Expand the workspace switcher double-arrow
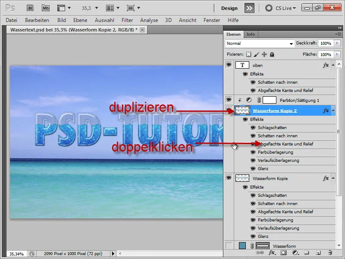345x259 pixels. [249, 8]
